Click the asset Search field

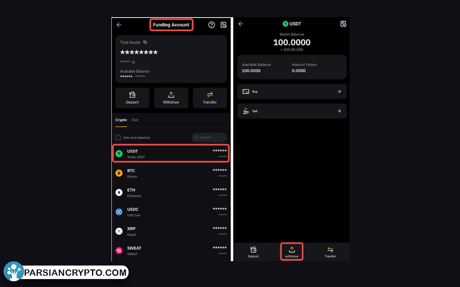tap(209, 137)
